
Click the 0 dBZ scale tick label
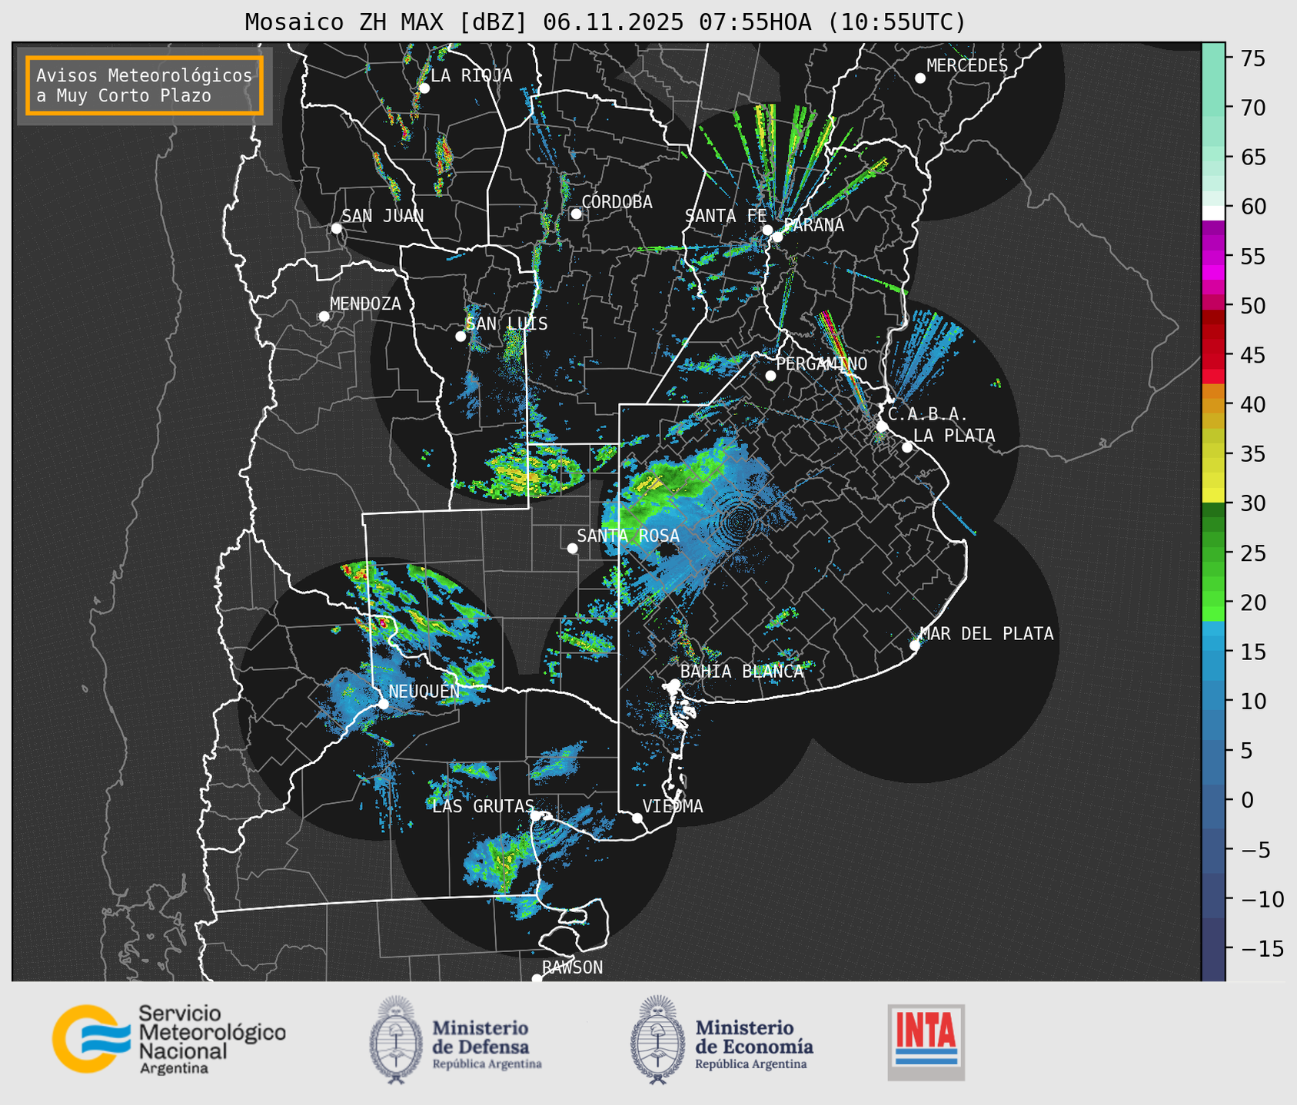[1246, 801]
